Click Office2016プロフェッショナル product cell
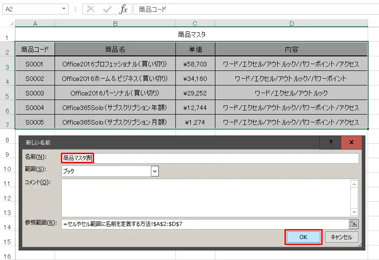The image size is (379, 260). [x=115, y=64]
